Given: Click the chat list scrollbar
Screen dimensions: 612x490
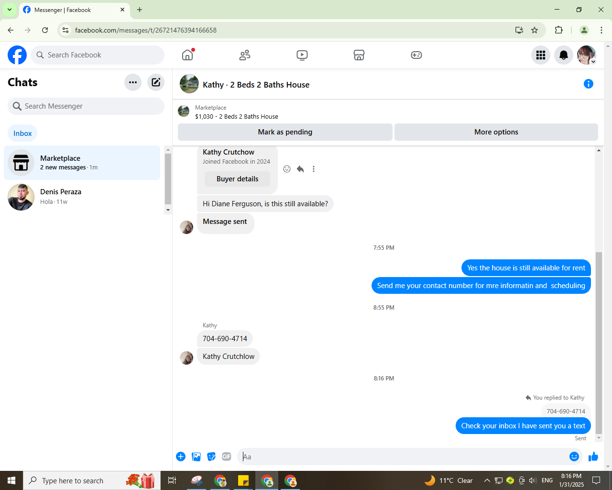Looking at the screenshot, I should pos(168,179).
